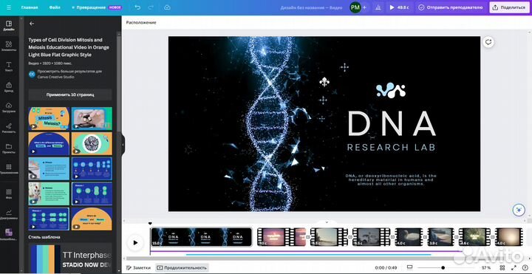Open the Расположение position option
The height and width of the screenshot is (274, 532).
141,22
